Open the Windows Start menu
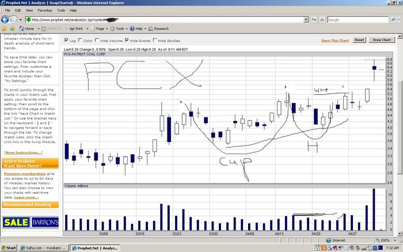Screen dimensions: 403x252 click(9, 248)
